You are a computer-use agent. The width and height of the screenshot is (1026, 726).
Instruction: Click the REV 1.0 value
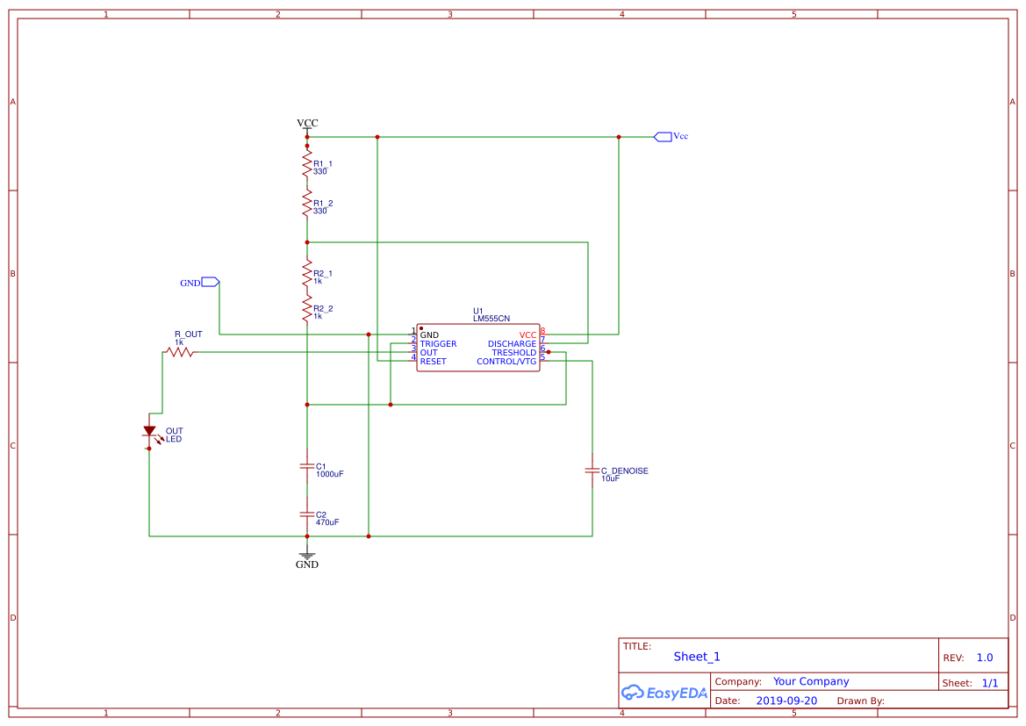985,658
